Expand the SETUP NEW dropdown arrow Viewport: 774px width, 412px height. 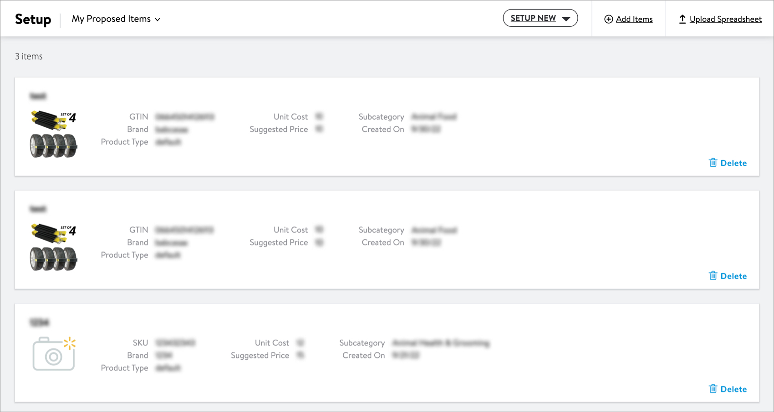point(566,19)
